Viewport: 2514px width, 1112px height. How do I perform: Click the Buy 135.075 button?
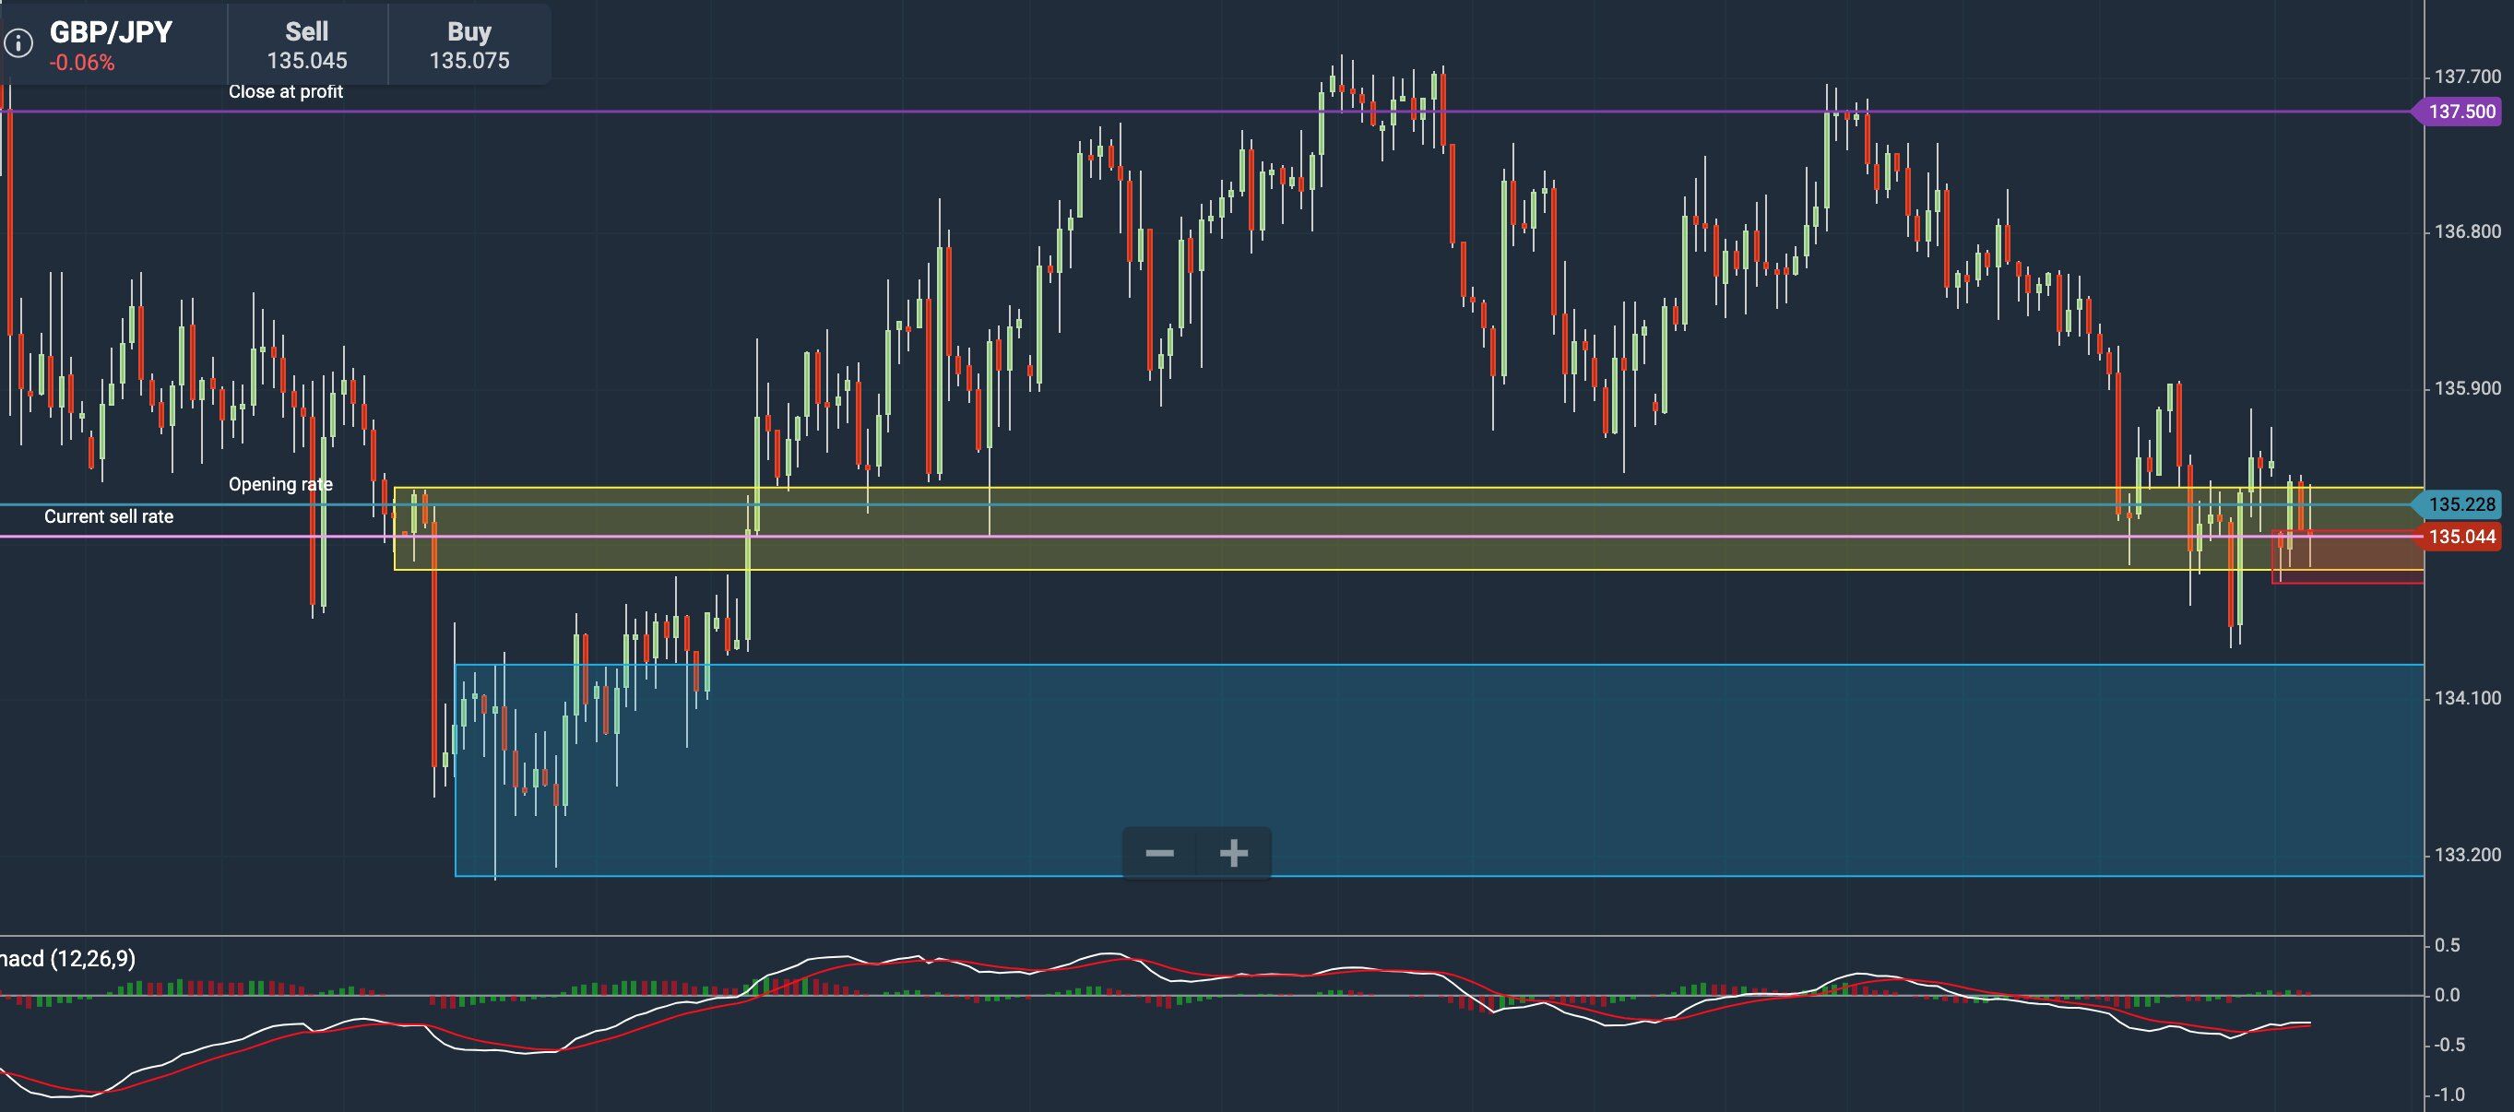tap(469, 45)
